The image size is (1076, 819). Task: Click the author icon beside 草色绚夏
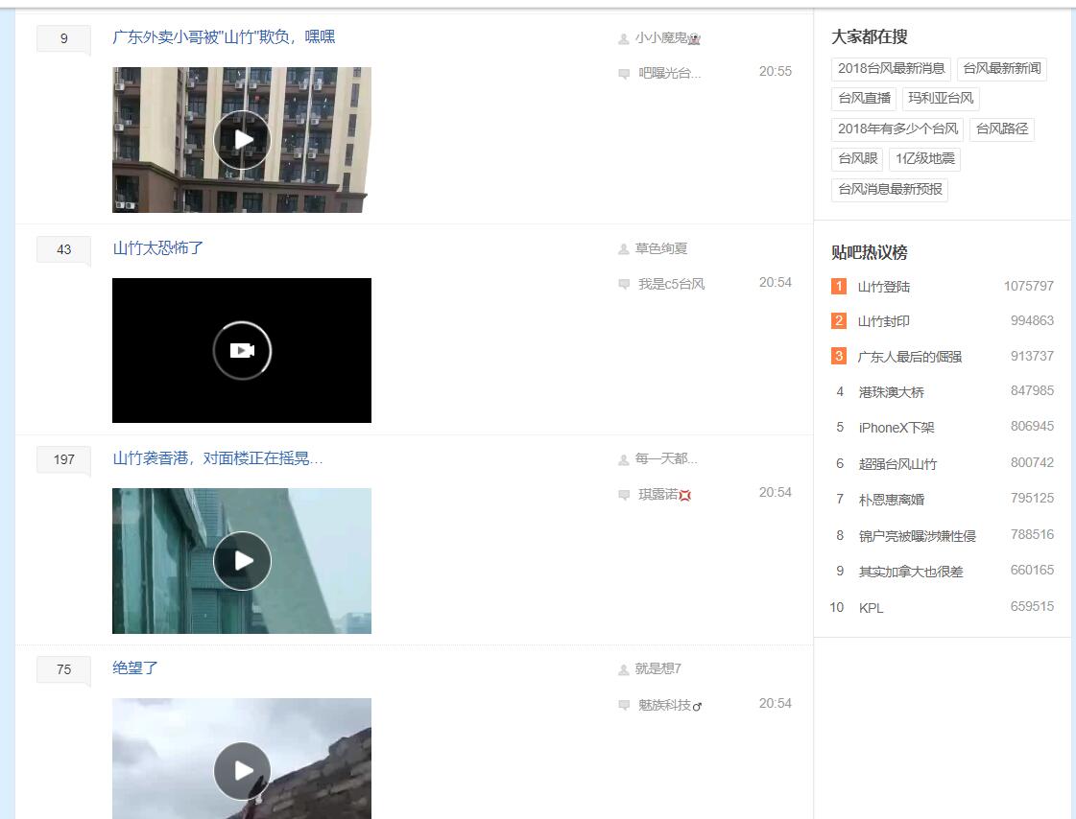(623, 249)
